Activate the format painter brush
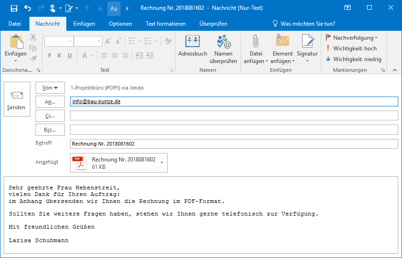402x258 pixels. [33, 59]
